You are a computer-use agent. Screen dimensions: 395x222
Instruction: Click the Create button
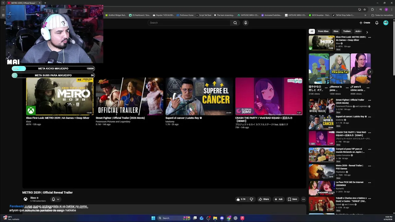[x=365, y=23]
